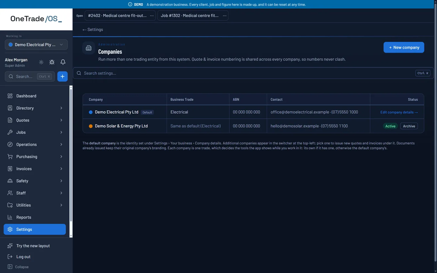Image resolution: width=437 pixels, height=273 pixels.
Task: Click Demo Solar & Energy orange color dot
Action: click(91, 126)
